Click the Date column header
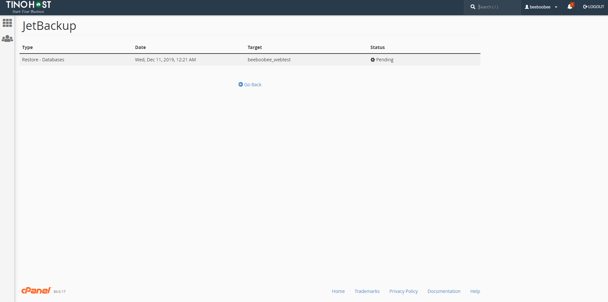 pyautogui.click(x=140, y=47)
